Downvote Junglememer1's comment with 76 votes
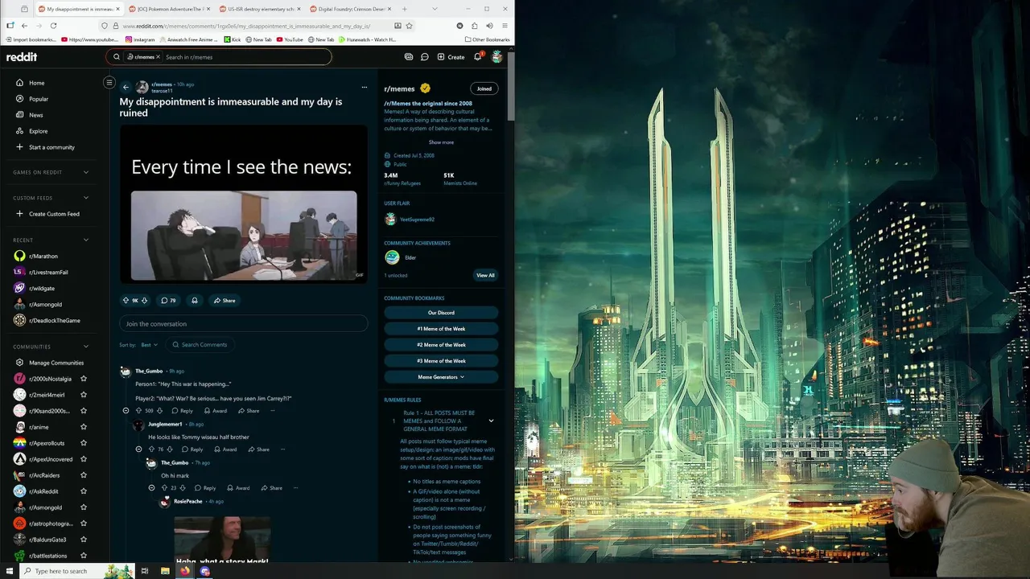 (169, 450)
